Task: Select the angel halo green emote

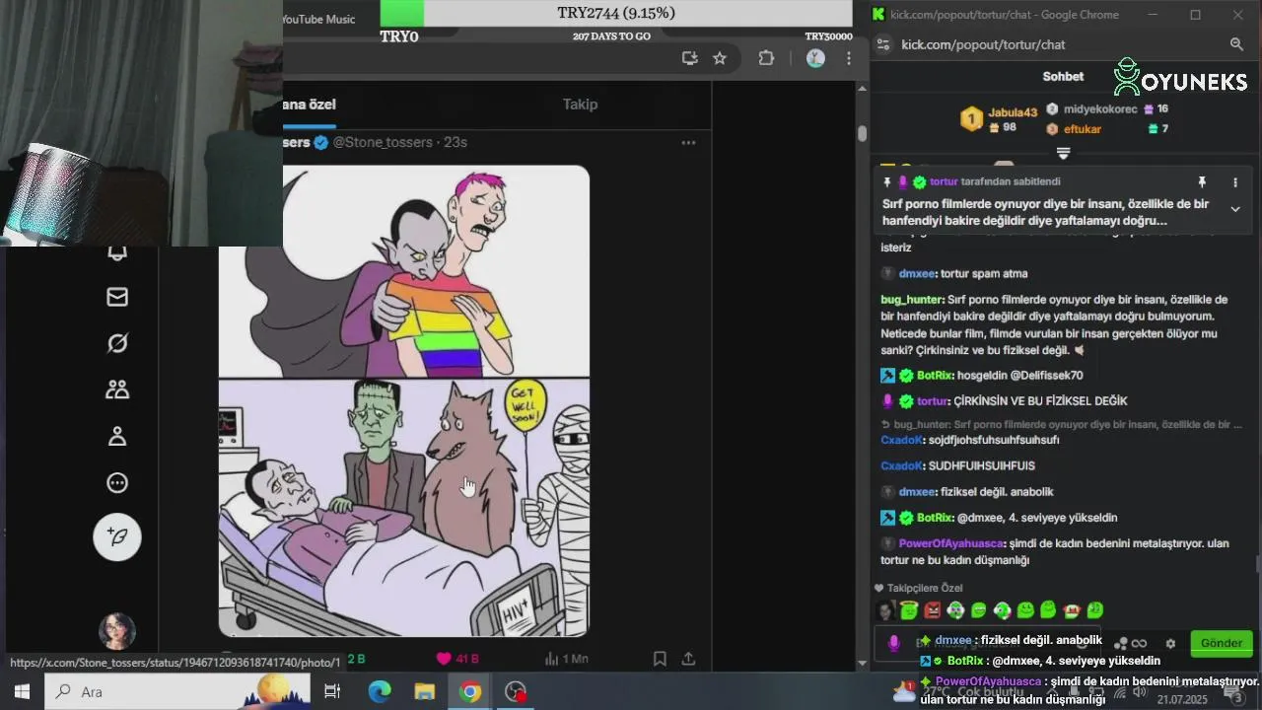Action: [909, 611]
